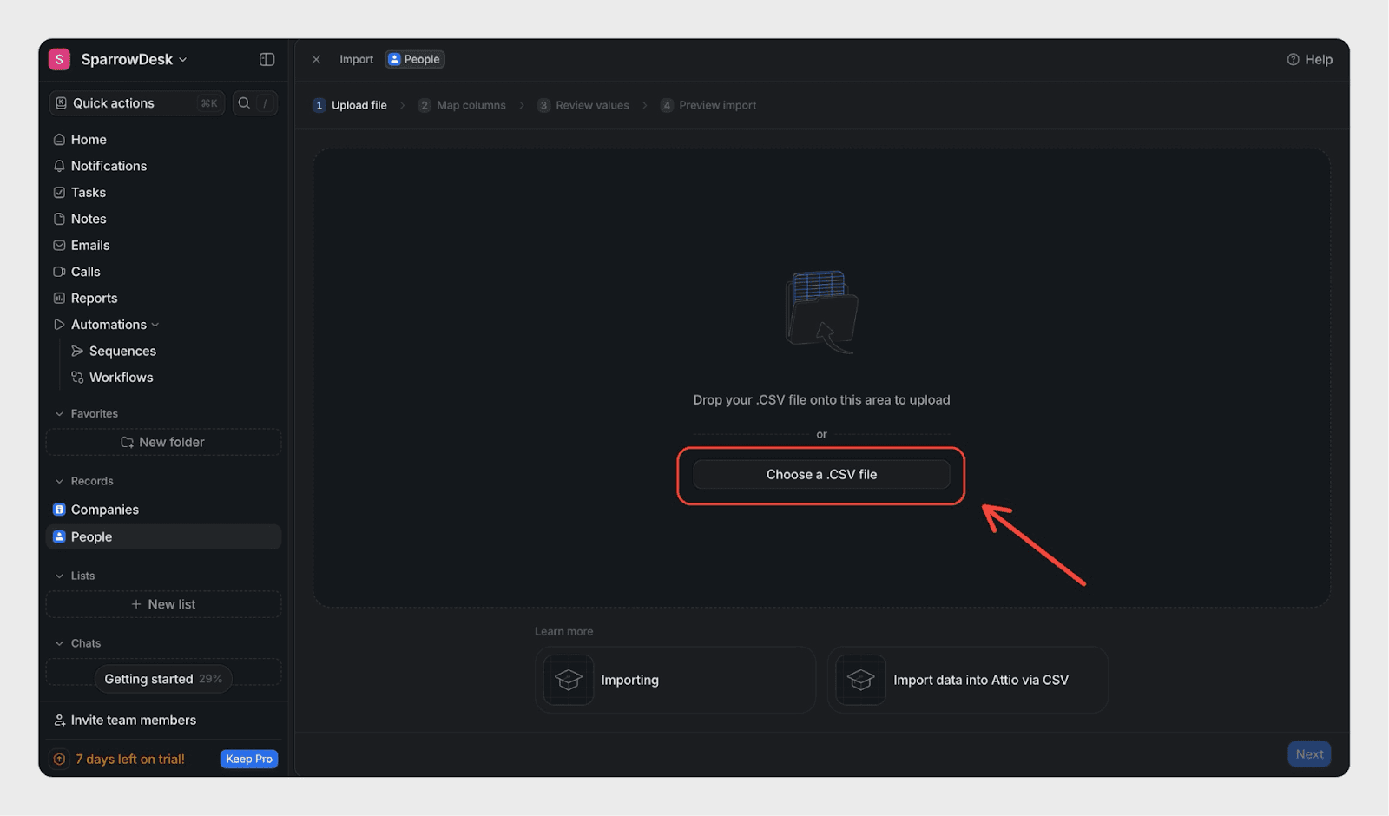Screen dimensions: 1389x816
Task: Click the Choose a .CSV file button
Action: pyautogui.click(x=820, y=475)
